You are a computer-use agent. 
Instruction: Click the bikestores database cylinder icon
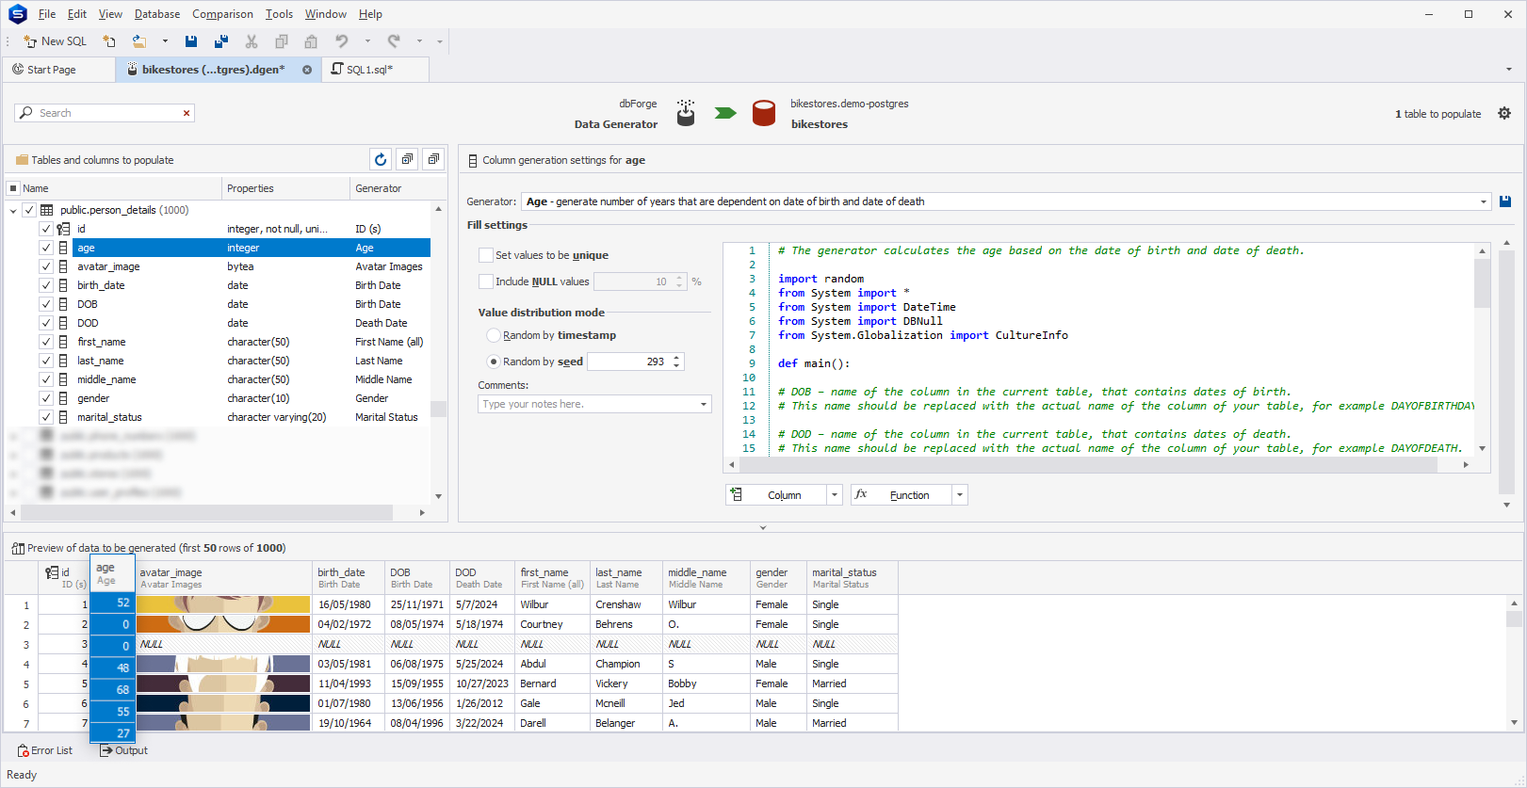click(764, 114)
